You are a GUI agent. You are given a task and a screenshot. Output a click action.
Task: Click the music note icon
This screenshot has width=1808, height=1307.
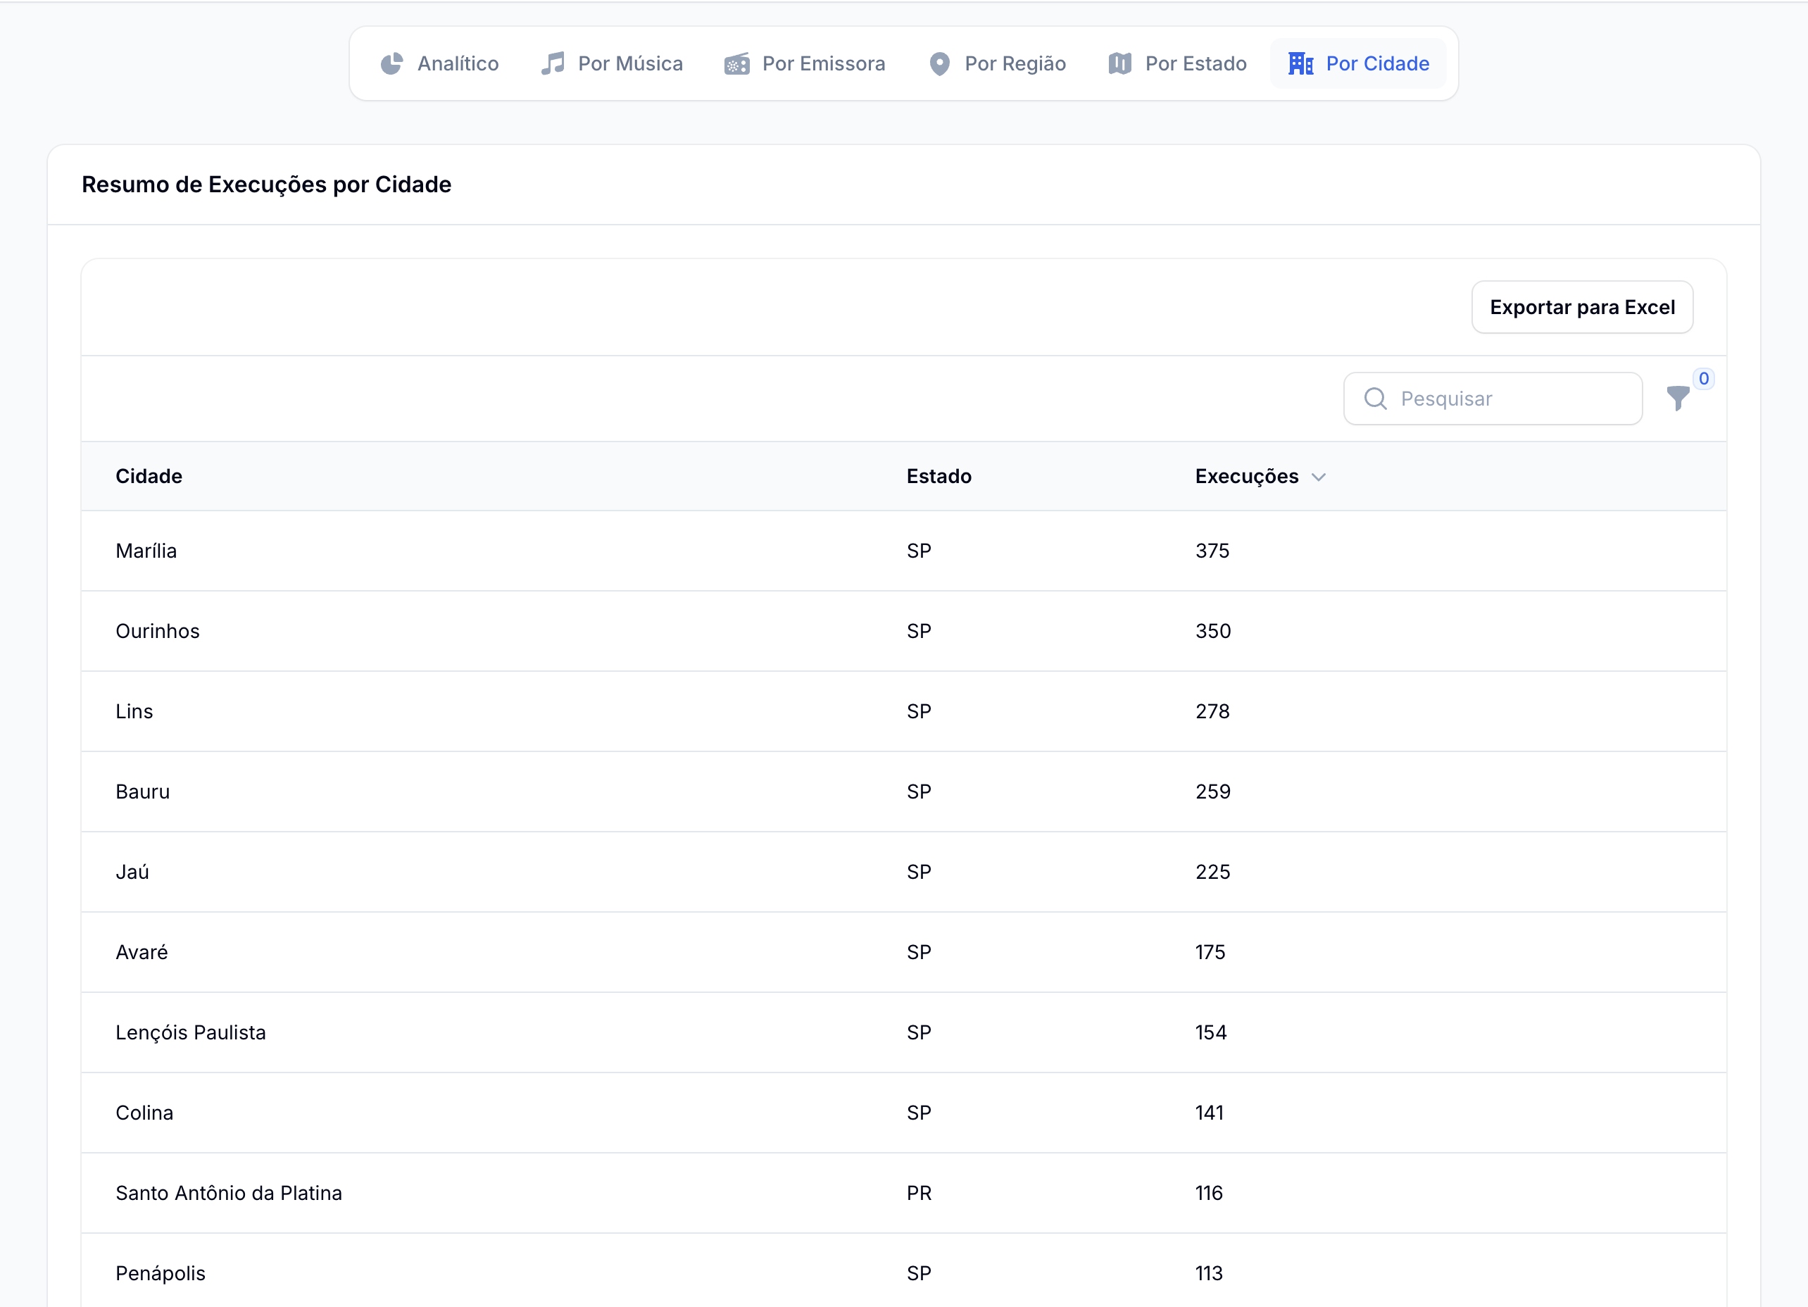(x=553, y=64)
